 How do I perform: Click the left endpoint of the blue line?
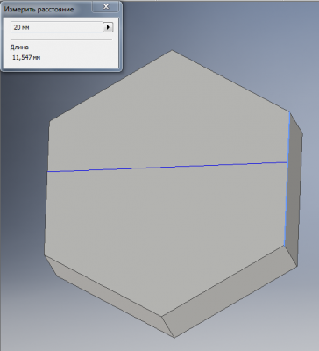pyautogui.click(x=47, y=172)
